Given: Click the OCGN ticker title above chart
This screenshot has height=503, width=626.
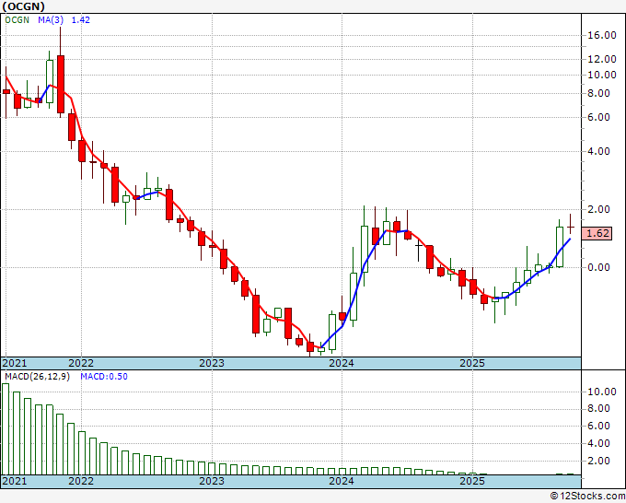Looking at the screenshot, I should tap(24, 6).
